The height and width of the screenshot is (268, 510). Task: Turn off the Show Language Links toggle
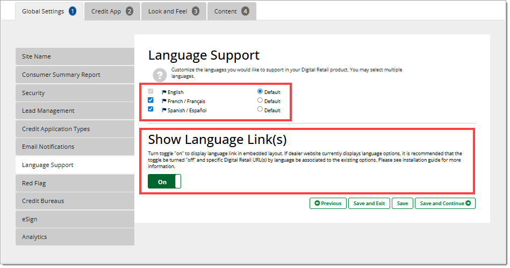click(164, 182)
